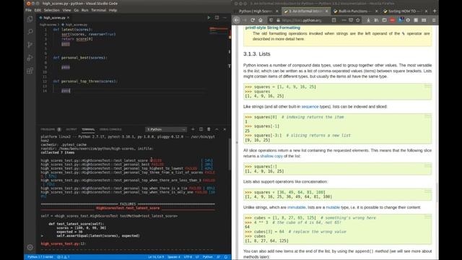Click UTF-8 encoding in status bar
The image size is (462, 260).
click(x=188, y=257)
